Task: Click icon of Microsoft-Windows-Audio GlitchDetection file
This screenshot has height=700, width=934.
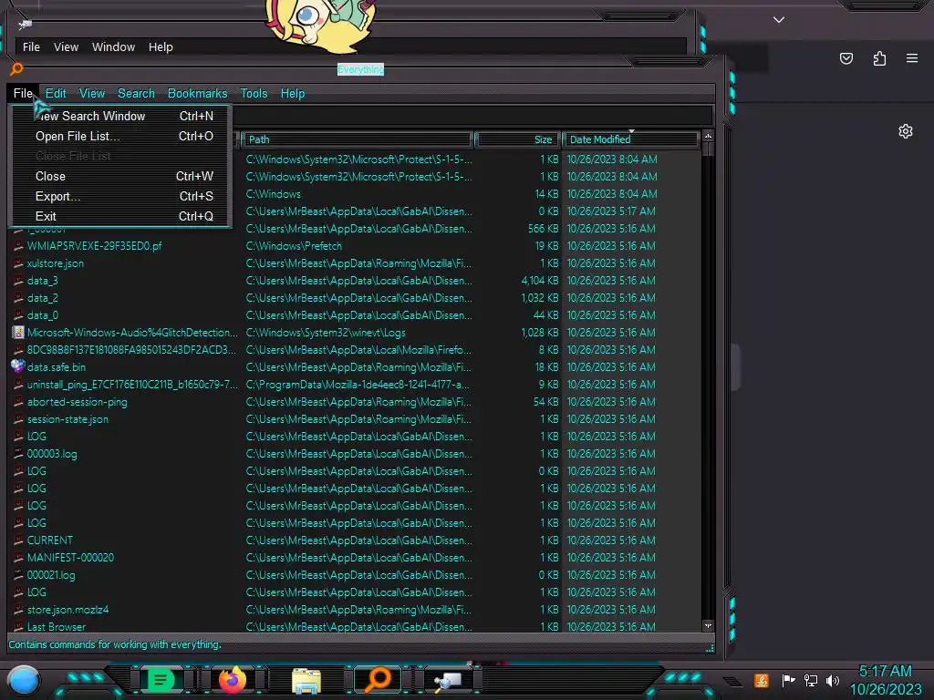Action: [18, 333]
